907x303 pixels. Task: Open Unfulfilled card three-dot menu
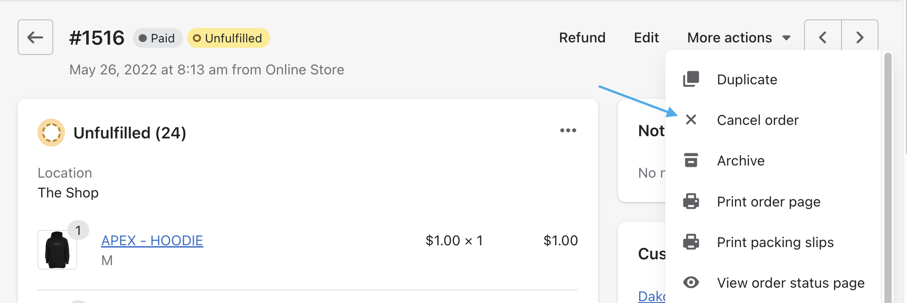(x=568, y=131)
